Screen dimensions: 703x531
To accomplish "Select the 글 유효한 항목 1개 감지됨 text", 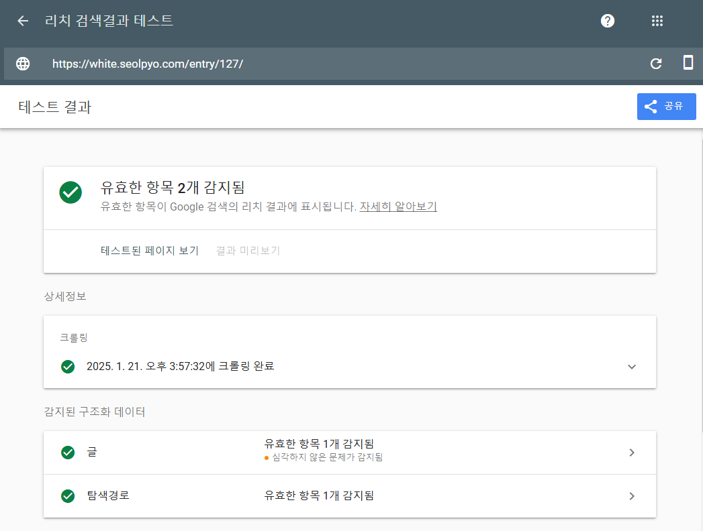I will click(x=319, y=444).
